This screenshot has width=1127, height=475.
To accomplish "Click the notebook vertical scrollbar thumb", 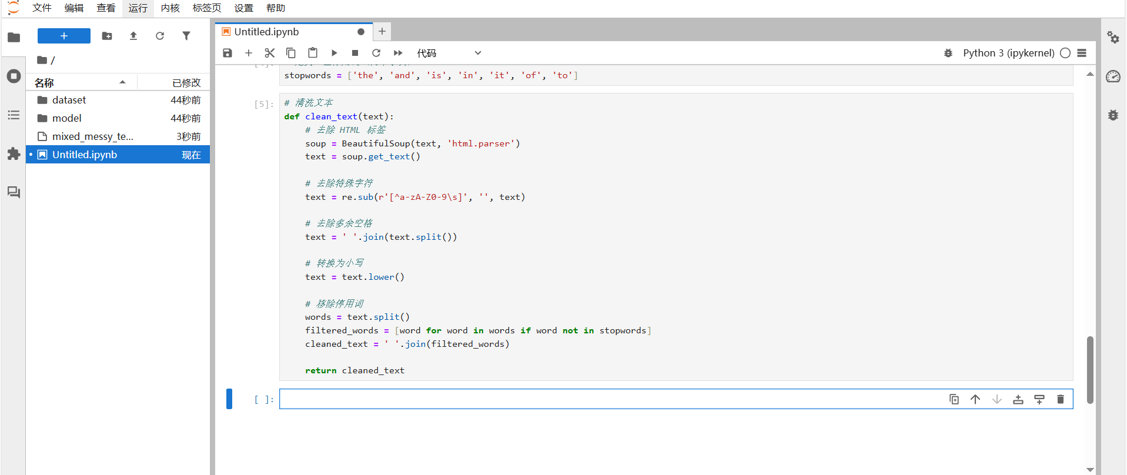I will [x=1090, y=370].
